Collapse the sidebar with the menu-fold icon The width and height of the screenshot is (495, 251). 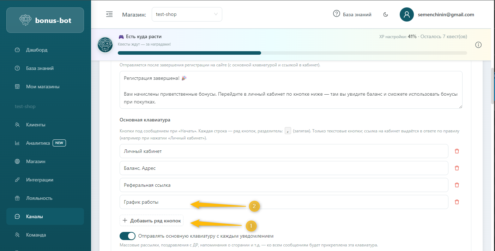click(x=109, y=14)
